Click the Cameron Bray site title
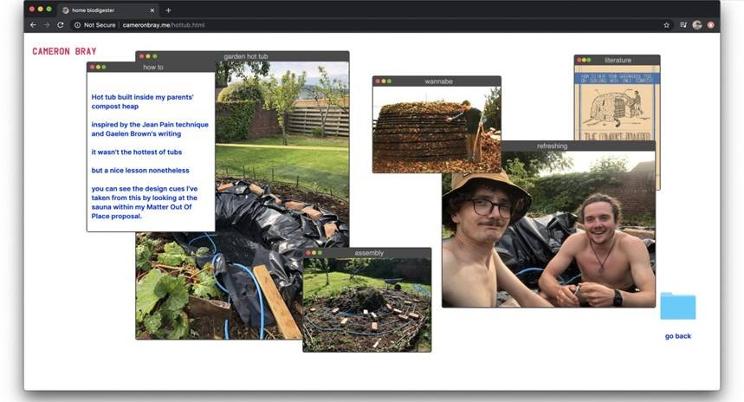The height and width of the screenshot is (402, 744). 64,51
